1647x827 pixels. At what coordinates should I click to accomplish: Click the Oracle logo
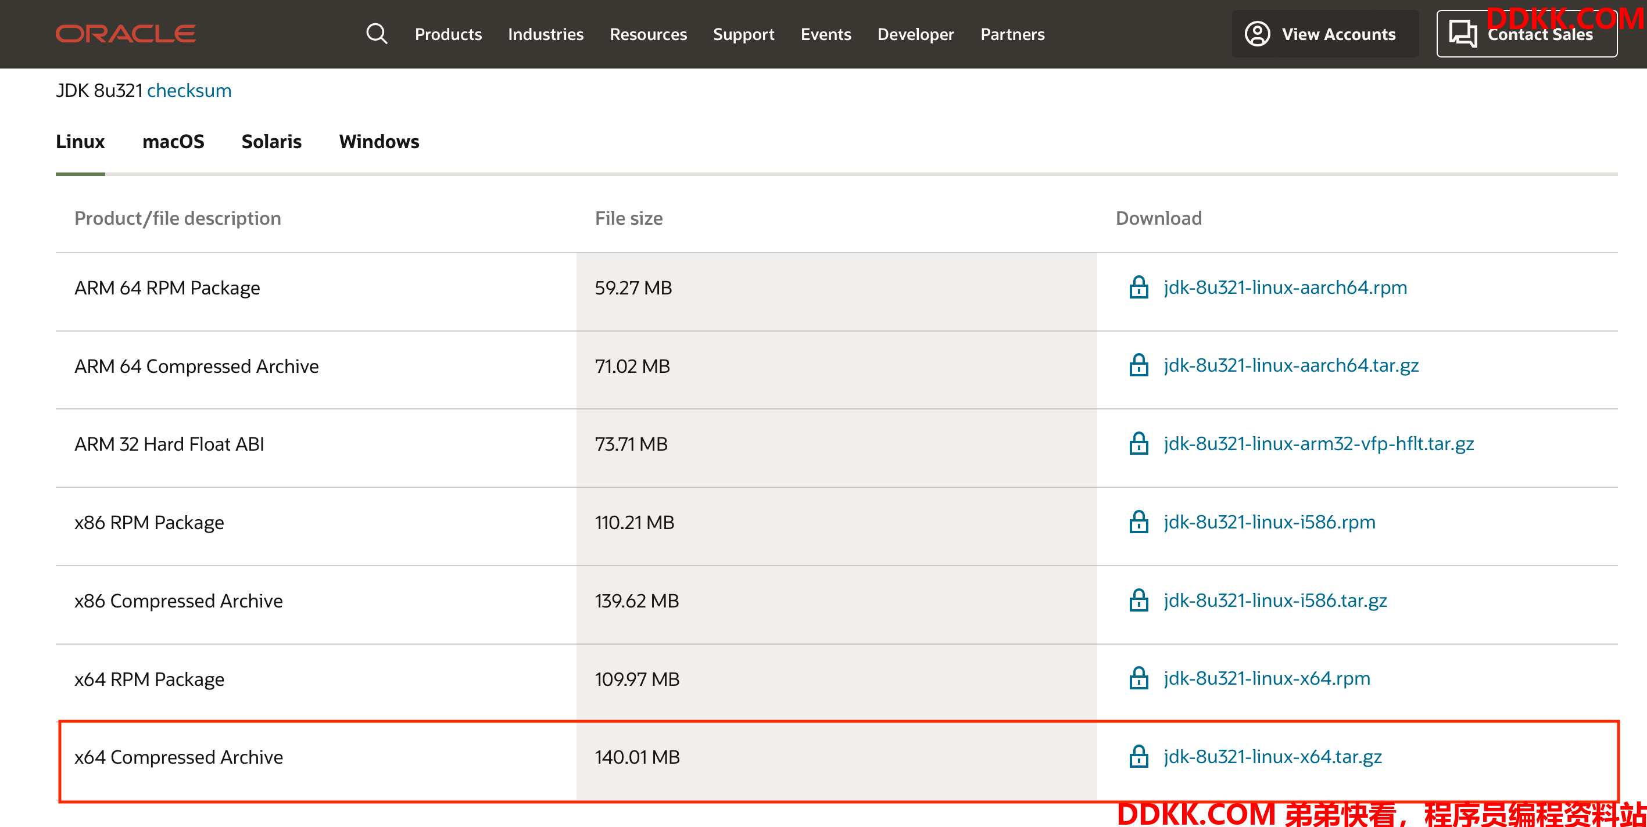click(x=126, y=34)
